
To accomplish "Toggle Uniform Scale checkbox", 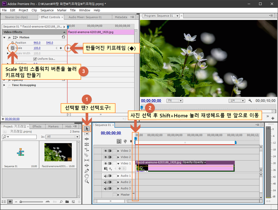I will click(x=35, y=59).
